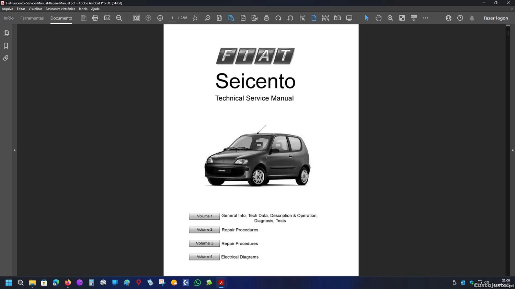The height and width of the screenshot is (289, 515).
Task: Expand the right tools pane arrow
Action: point(512,150)
